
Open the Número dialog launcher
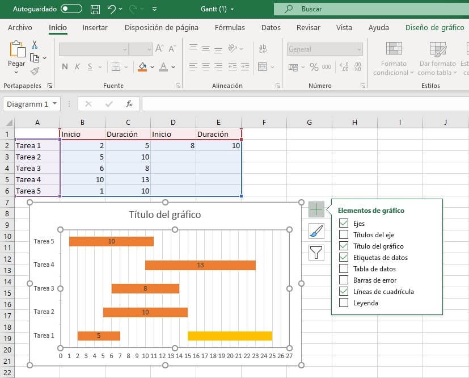363,86
